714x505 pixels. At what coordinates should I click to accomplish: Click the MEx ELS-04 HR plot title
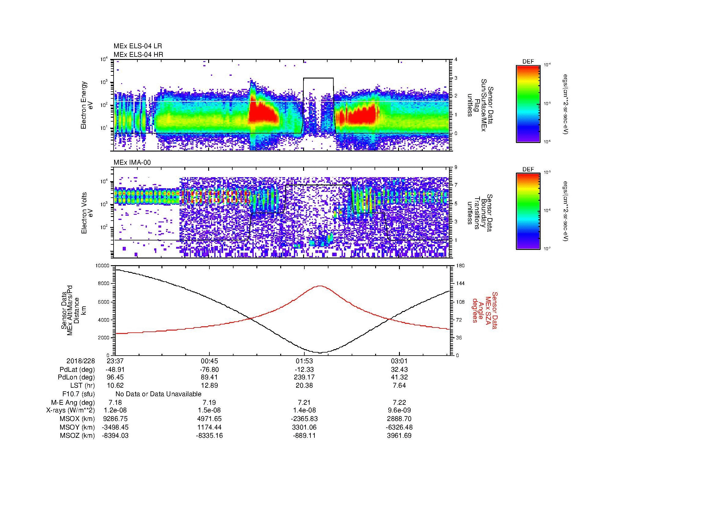[x=138, y=54]
